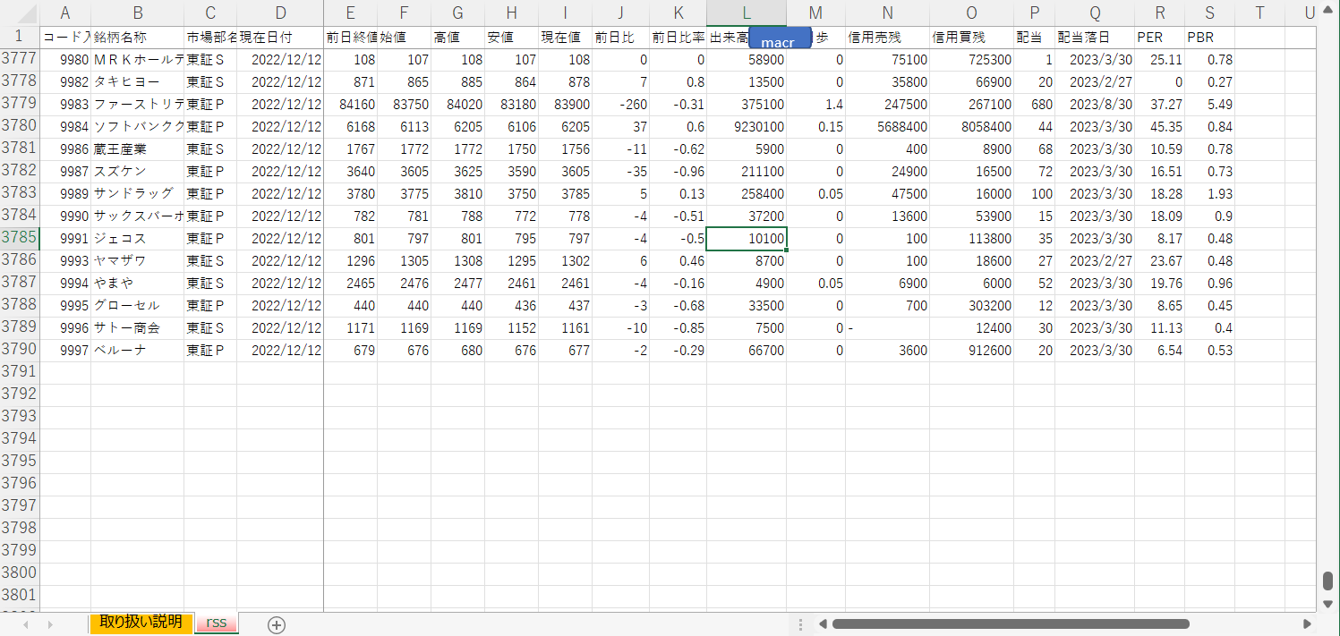Select the code cell 9980
1340x636 pixels.
(65, 60)
